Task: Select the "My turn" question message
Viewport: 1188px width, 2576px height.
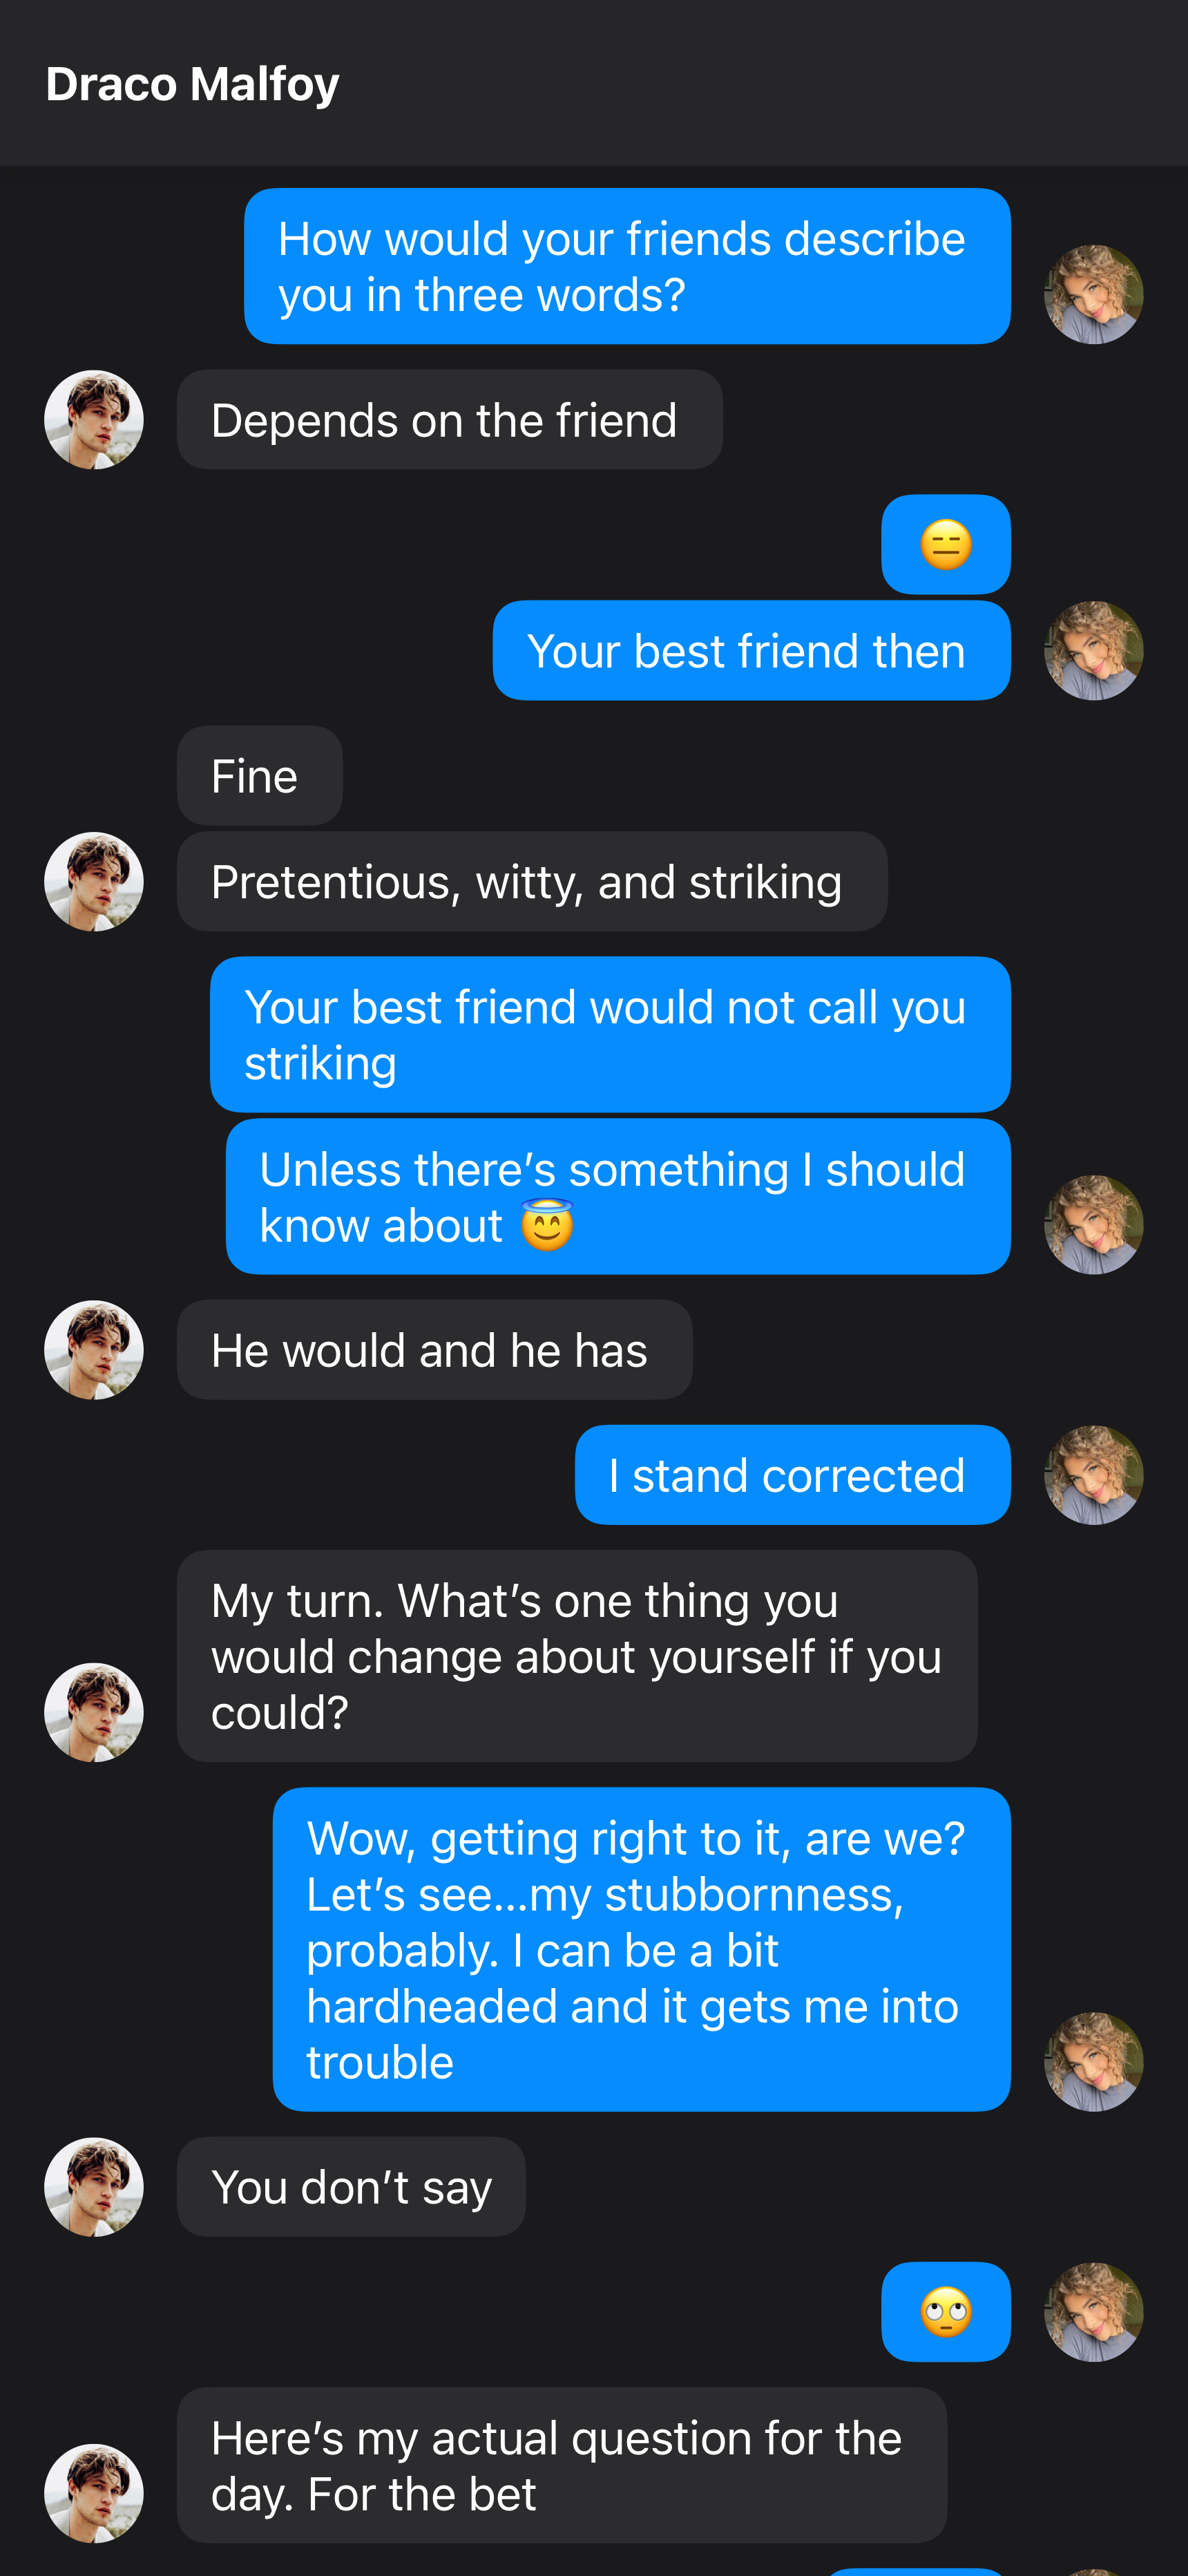Action: click(x=576, y=1656)
